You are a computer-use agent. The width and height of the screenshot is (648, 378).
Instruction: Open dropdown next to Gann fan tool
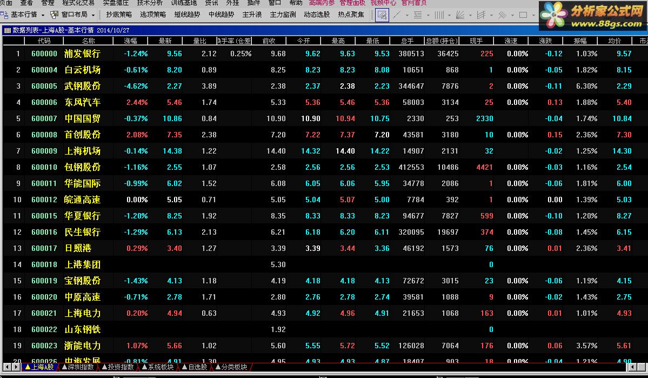pos(470,15)
